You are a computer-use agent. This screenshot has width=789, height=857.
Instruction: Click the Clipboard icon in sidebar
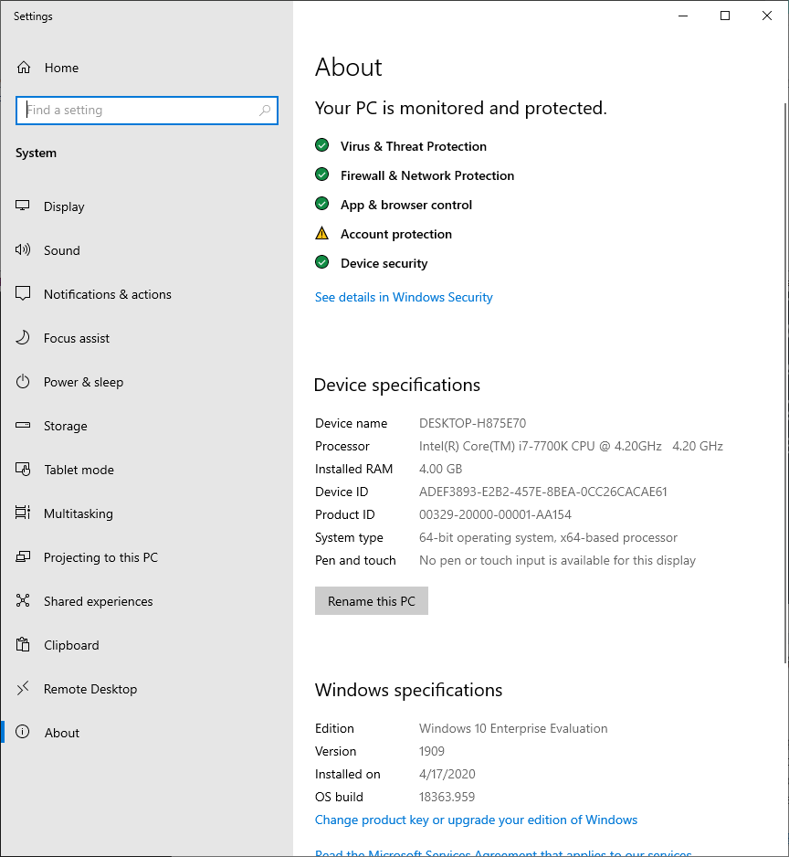pos(24,645)
